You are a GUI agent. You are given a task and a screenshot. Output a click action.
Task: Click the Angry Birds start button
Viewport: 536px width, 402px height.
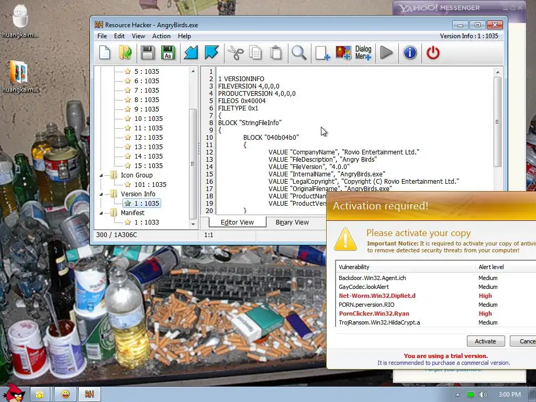tap(13, 393)
